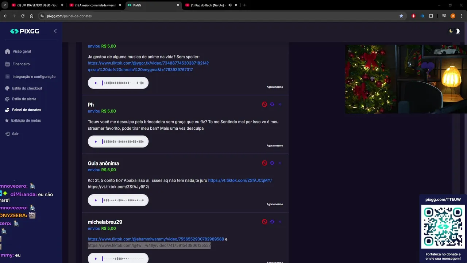Screen dimensions: 467x263
Task: Open the Chrome profile avatar M
Action: tap(453, 16)
